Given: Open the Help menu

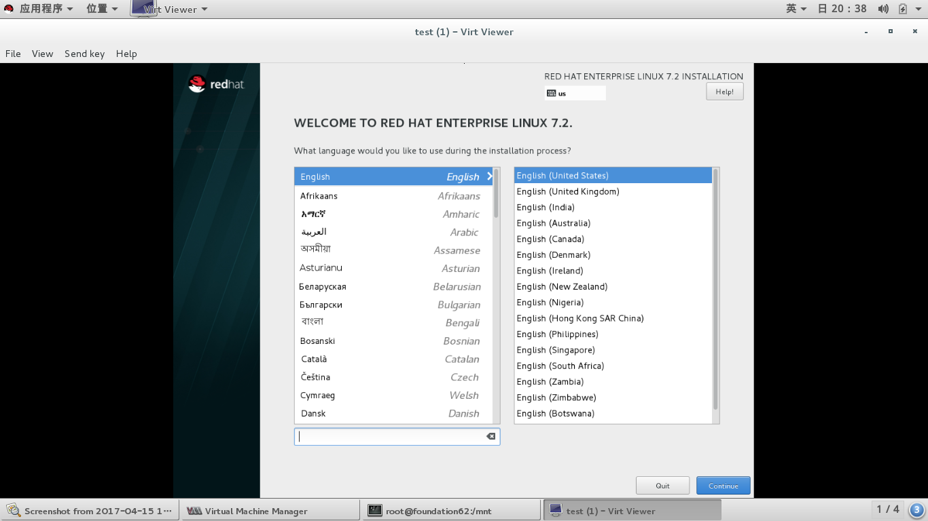Looking at the screenshot, I should click(x=126, y=54).
